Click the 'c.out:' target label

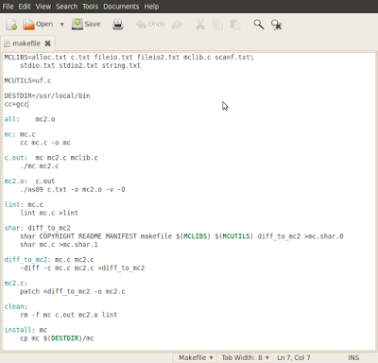coord(16,158)
